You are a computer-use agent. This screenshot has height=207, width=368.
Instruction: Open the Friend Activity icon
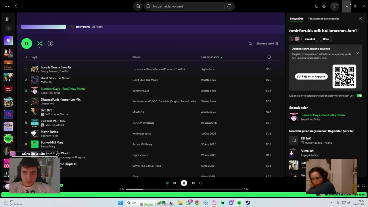[x=324, y=6]
